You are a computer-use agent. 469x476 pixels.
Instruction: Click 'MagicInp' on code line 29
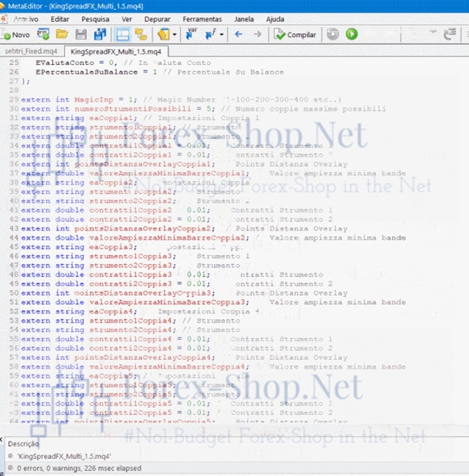pos(94,100)
